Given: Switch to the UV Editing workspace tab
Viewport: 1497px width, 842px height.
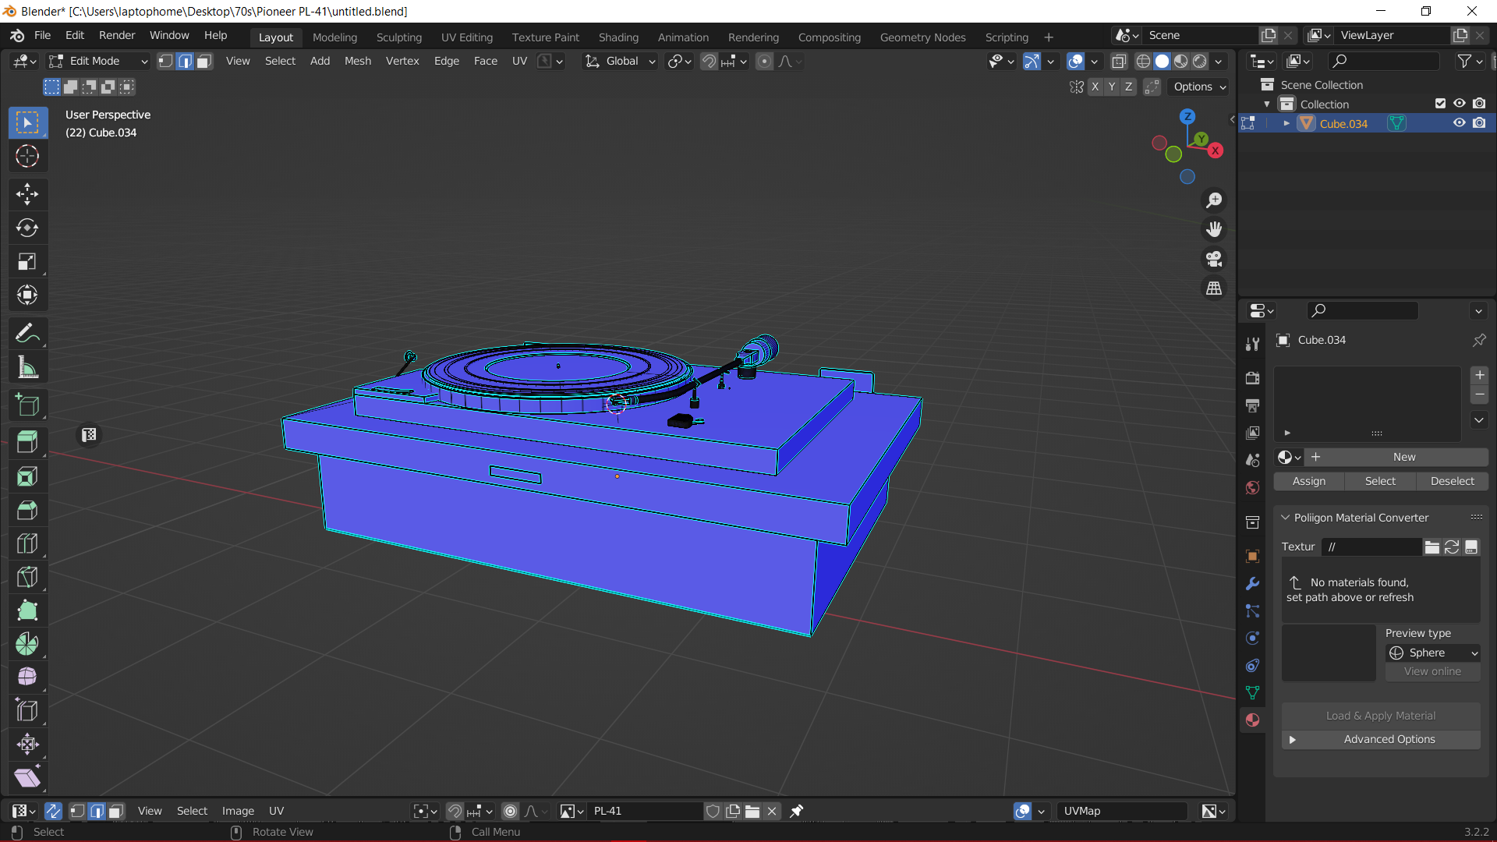Looking at the screenshot, I should (x=466, y=37).
